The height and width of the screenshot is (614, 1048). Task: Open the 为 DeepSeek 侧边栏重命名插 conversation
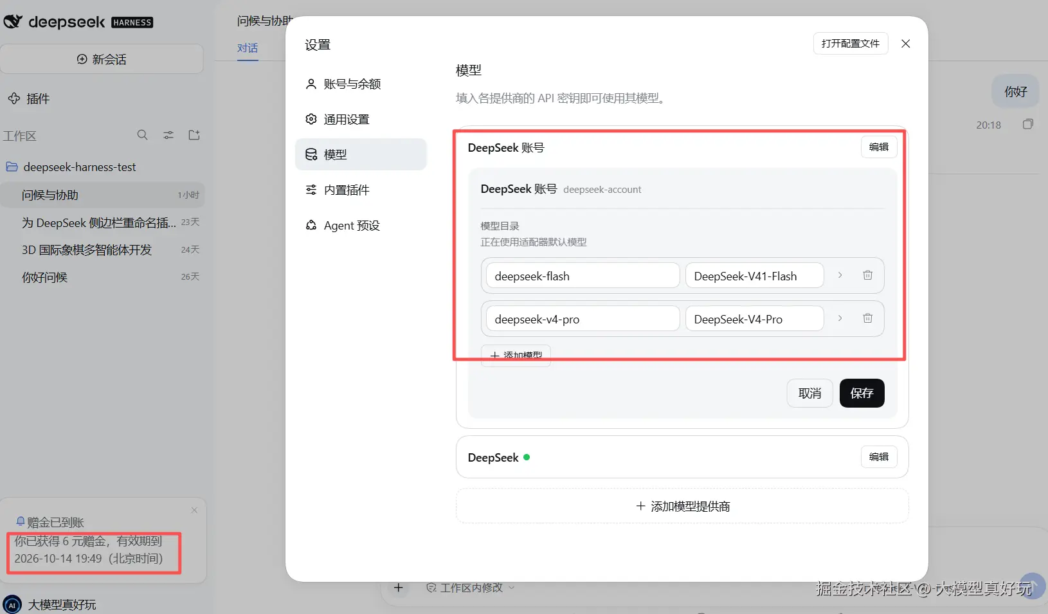coord(103,222)
